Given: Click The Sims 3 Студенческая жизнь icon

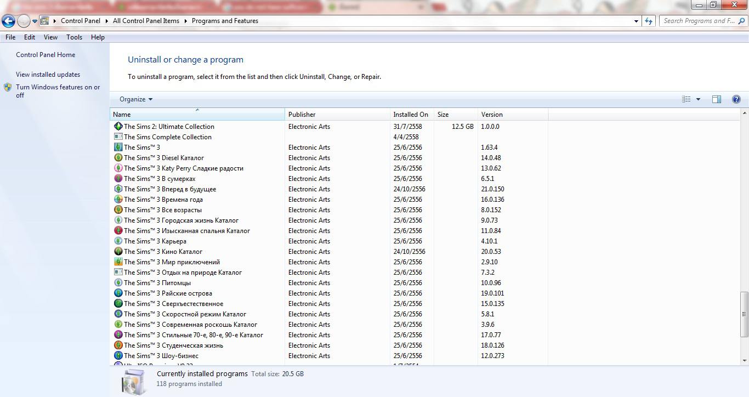Looking at the screenshot, I should (x=118, y=345).
